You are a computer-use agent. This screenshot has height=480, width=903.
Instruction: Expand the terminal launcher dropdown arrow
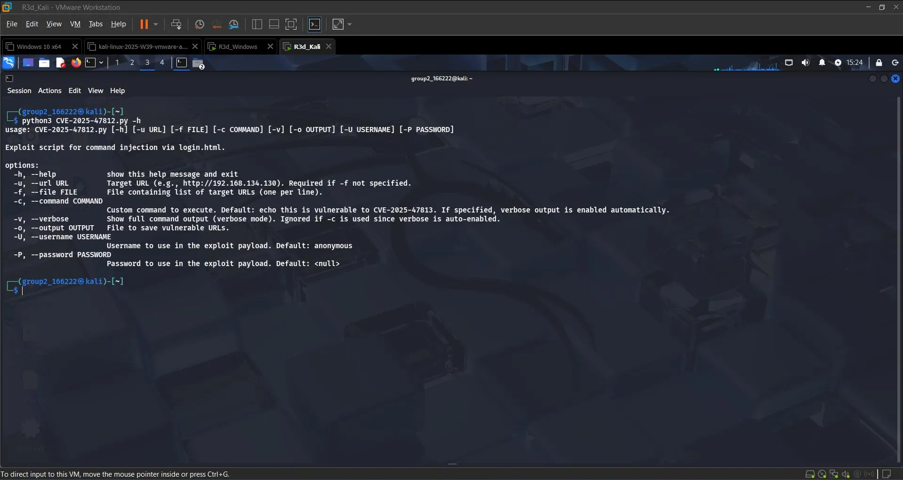click(x=101, y=63)
